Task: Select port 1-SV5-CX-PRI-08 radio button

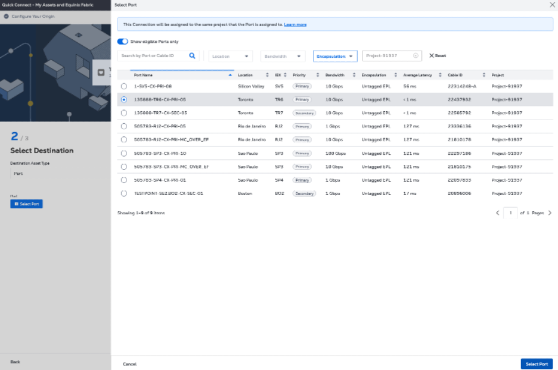Action: (124, 86)
